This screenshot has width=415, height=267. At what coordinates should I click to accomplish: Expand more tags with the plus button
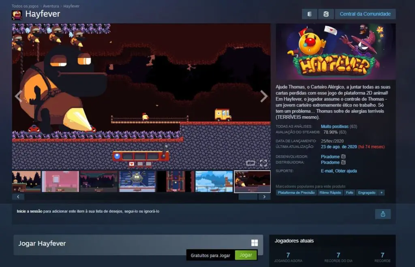(x=381, y=192)
